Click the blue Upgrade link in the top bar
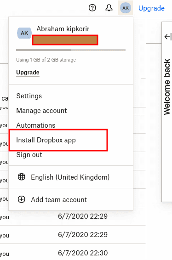The height and width of the screenshot is (260, 172). pyautogui.click(x=151, y=8)
